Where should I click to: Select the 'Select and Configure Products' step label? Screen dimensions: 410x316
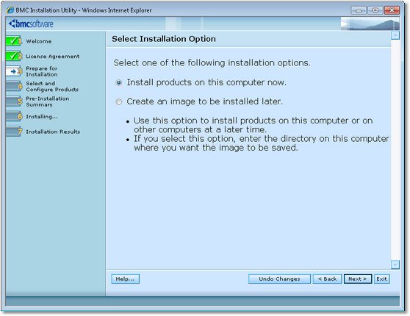pos(52,86)
